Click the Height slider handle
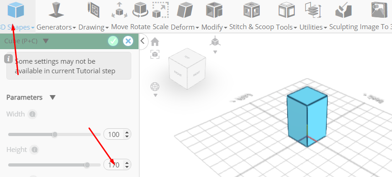Screen dimensions: 392x177 click(87, 165)
